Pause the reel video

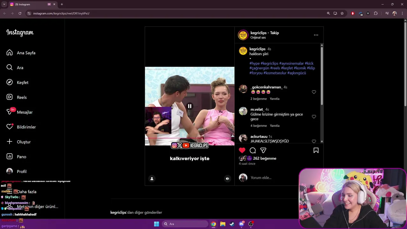[190, 106]
